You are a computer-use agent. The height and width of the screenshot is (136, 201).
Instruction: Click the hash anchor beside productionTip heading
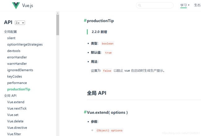(85, 20)
